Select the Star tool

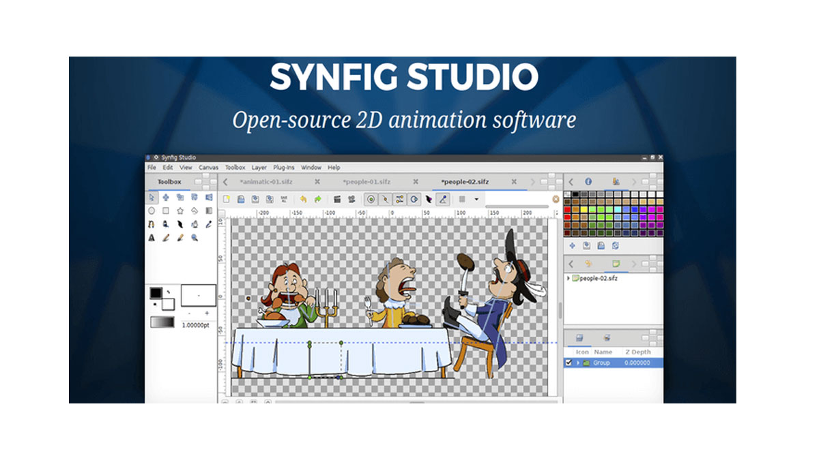(182, 211)
